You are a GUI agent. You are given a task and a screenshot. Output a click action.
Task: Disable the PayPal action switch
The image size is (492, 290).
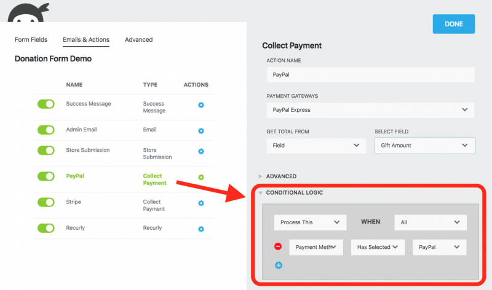tap(46, 176)
